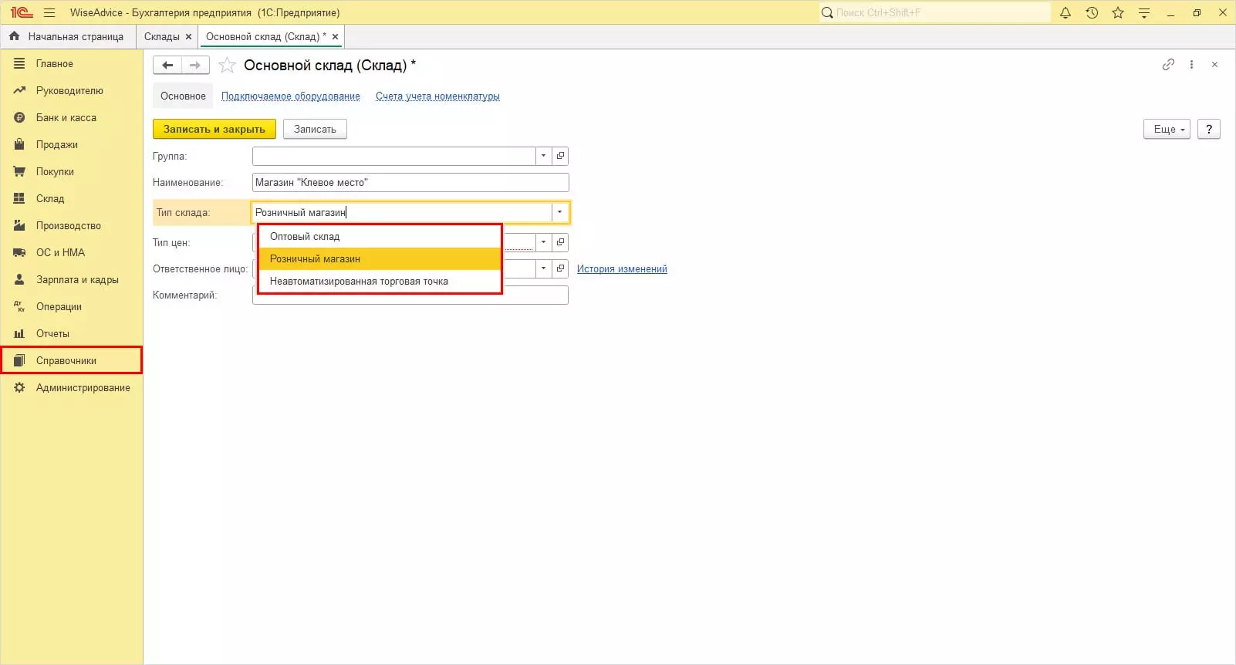This screenshot has width=1236, height=665.
Task: Open home icon Начальная страница tab
Action: (x=66, y=36)
